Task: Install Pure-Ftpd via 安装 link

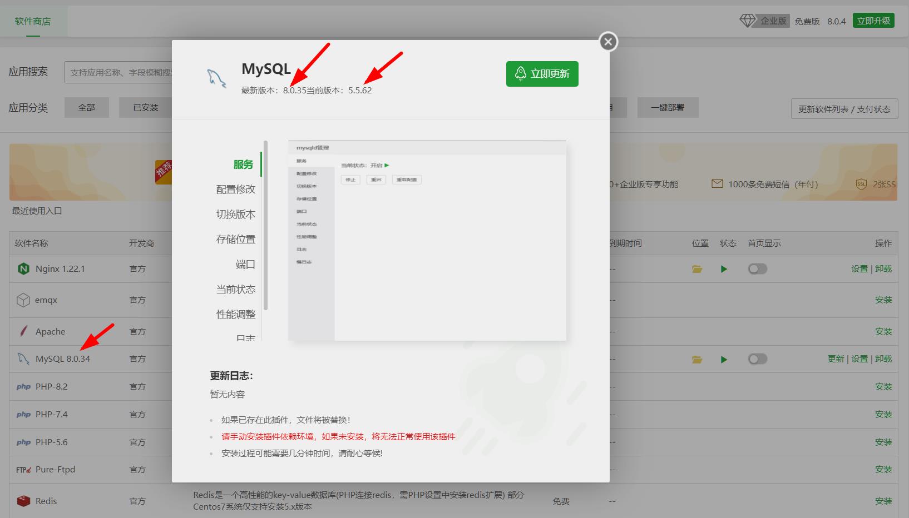Action: [x=883, y=470]
